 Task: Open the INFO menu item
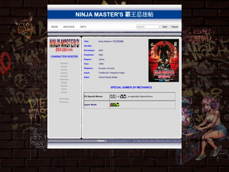(x=83, y=27)
